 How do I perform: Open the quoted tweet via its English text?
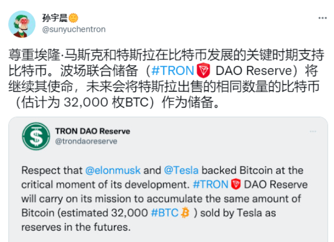pos(154,198)
